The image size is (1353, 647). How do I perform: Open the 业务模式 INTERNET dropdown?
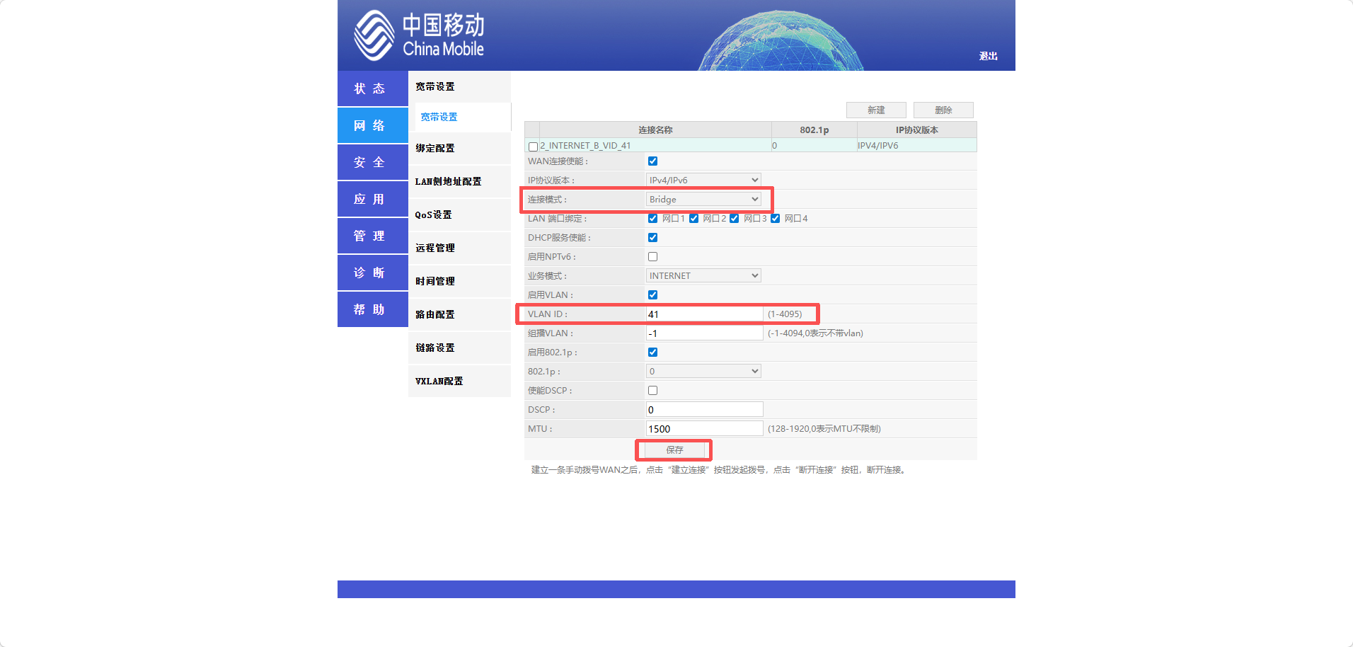coord(703,276)
